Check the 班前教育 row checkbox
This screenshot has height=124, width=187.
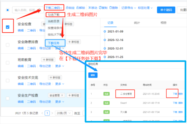tap(7, 63)
